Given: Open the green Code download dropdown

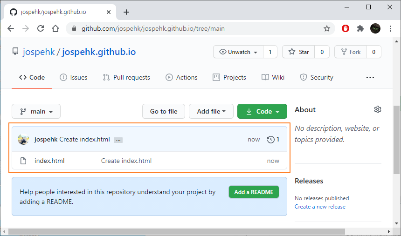Looking at the screenshot, I should tap(262, 111).
